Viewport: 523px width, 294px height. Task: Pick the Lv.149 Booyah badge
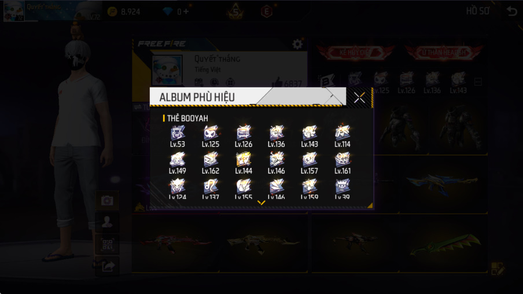tap(178, 163)
